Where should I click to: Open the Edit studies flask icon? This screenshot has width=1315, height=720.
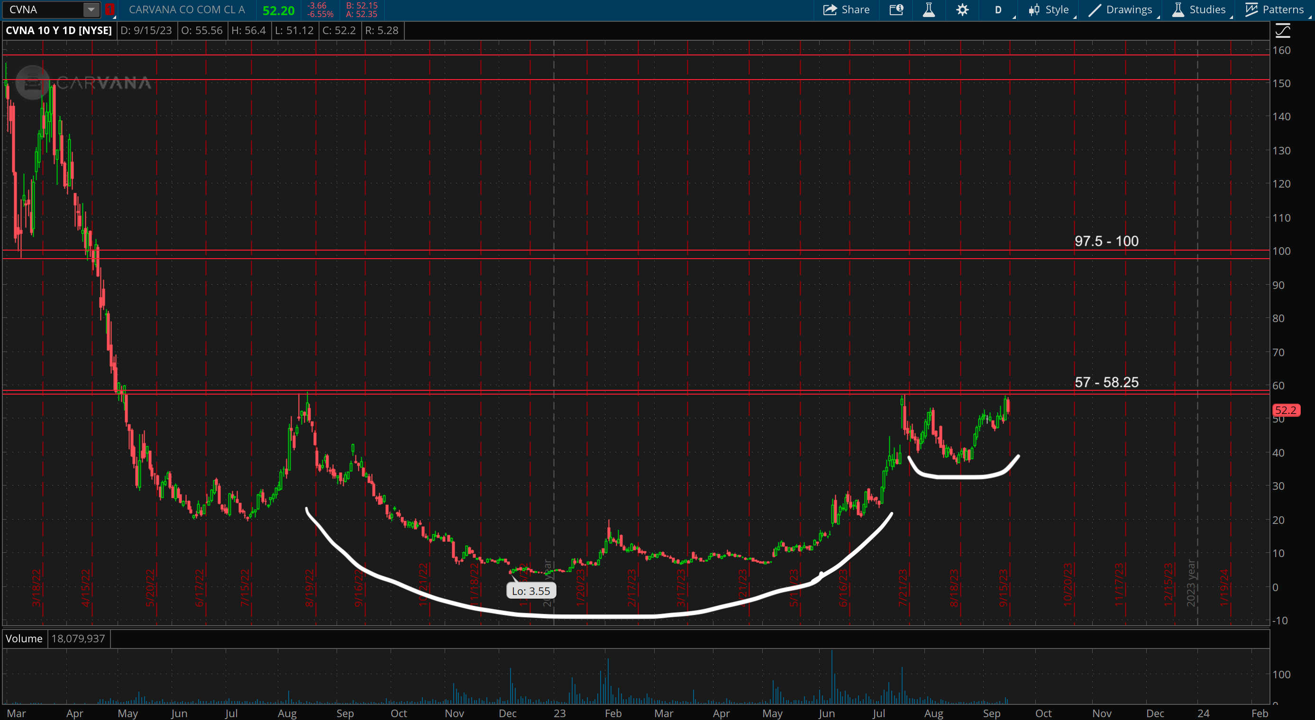pyautogui.click(x=929, y=9)
